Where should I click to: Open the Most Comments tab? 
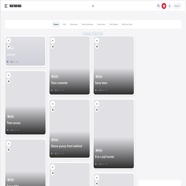(87, 24)
